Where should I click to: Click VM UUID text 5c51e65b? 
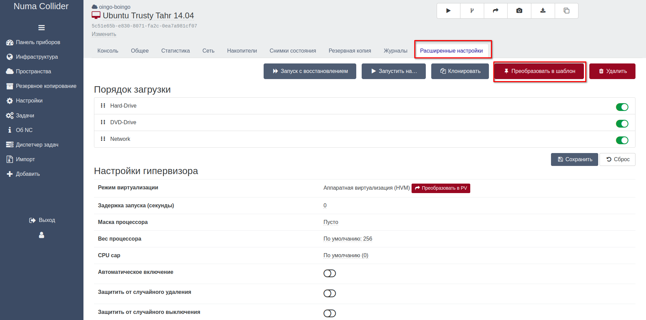144,26
